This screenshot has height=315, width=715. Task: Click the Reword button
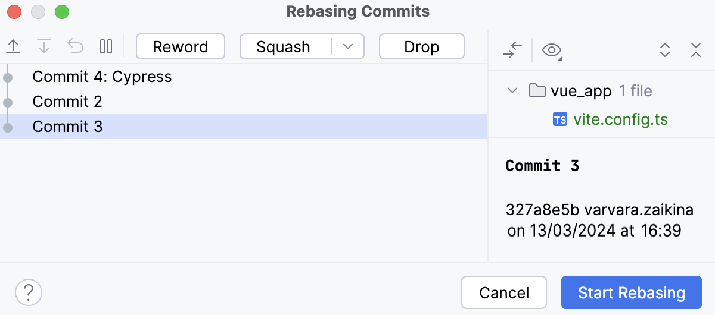click(181, 46)
